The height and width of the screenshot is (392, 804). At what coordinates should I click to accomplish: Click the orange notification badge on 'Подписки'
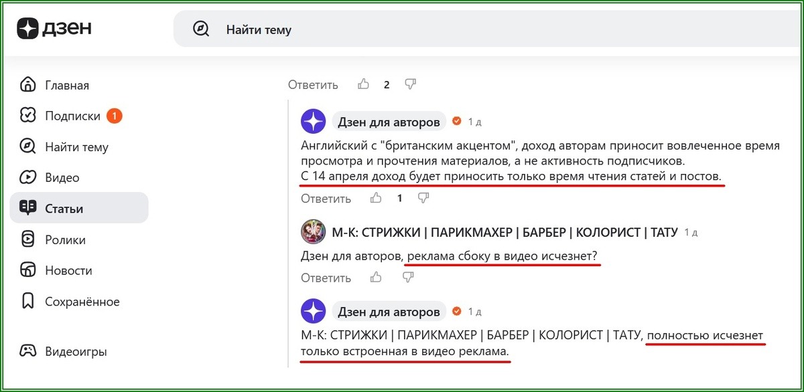(114, 116)
